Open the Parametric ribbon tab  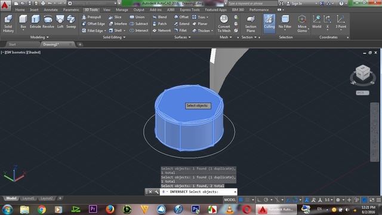tap(71, 10)
